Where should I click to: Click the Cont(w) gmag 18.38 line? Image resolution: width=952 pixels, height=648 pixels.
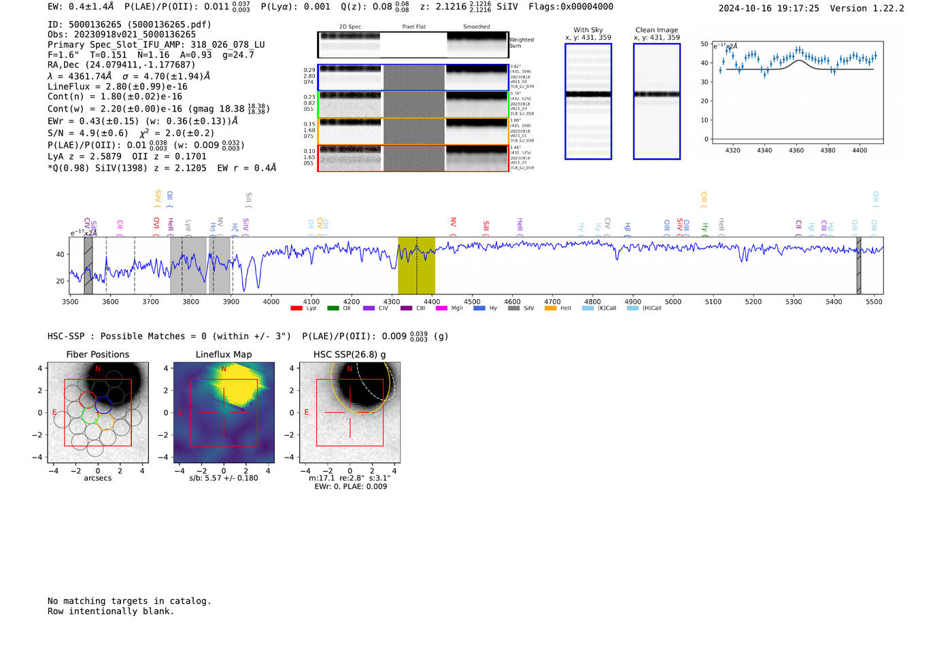pos(159,108)
